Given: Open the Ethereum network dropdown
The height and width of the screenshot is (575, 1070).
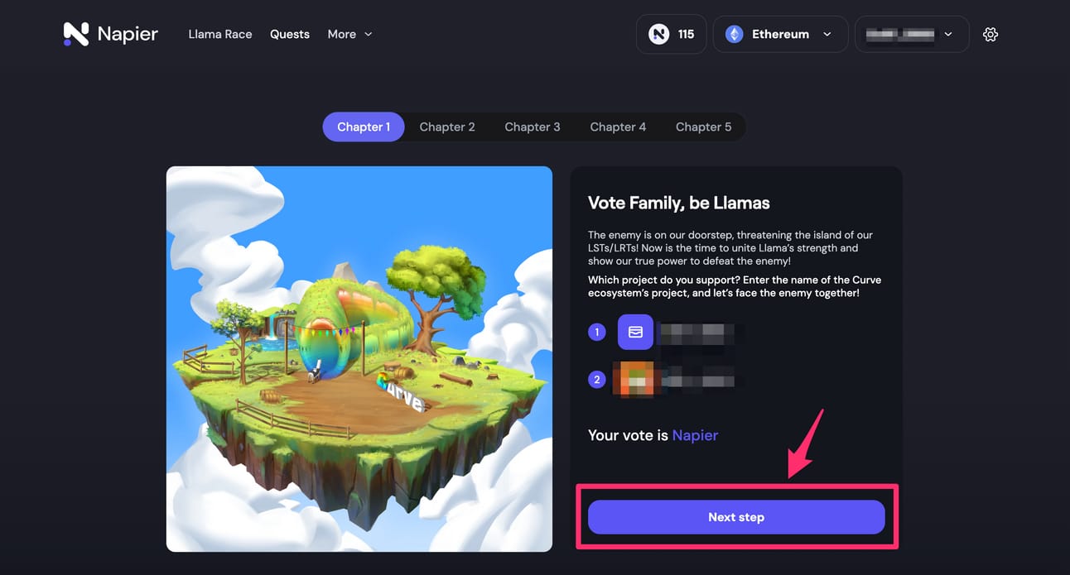Looking at the screenshot, I should click(780, 35).
